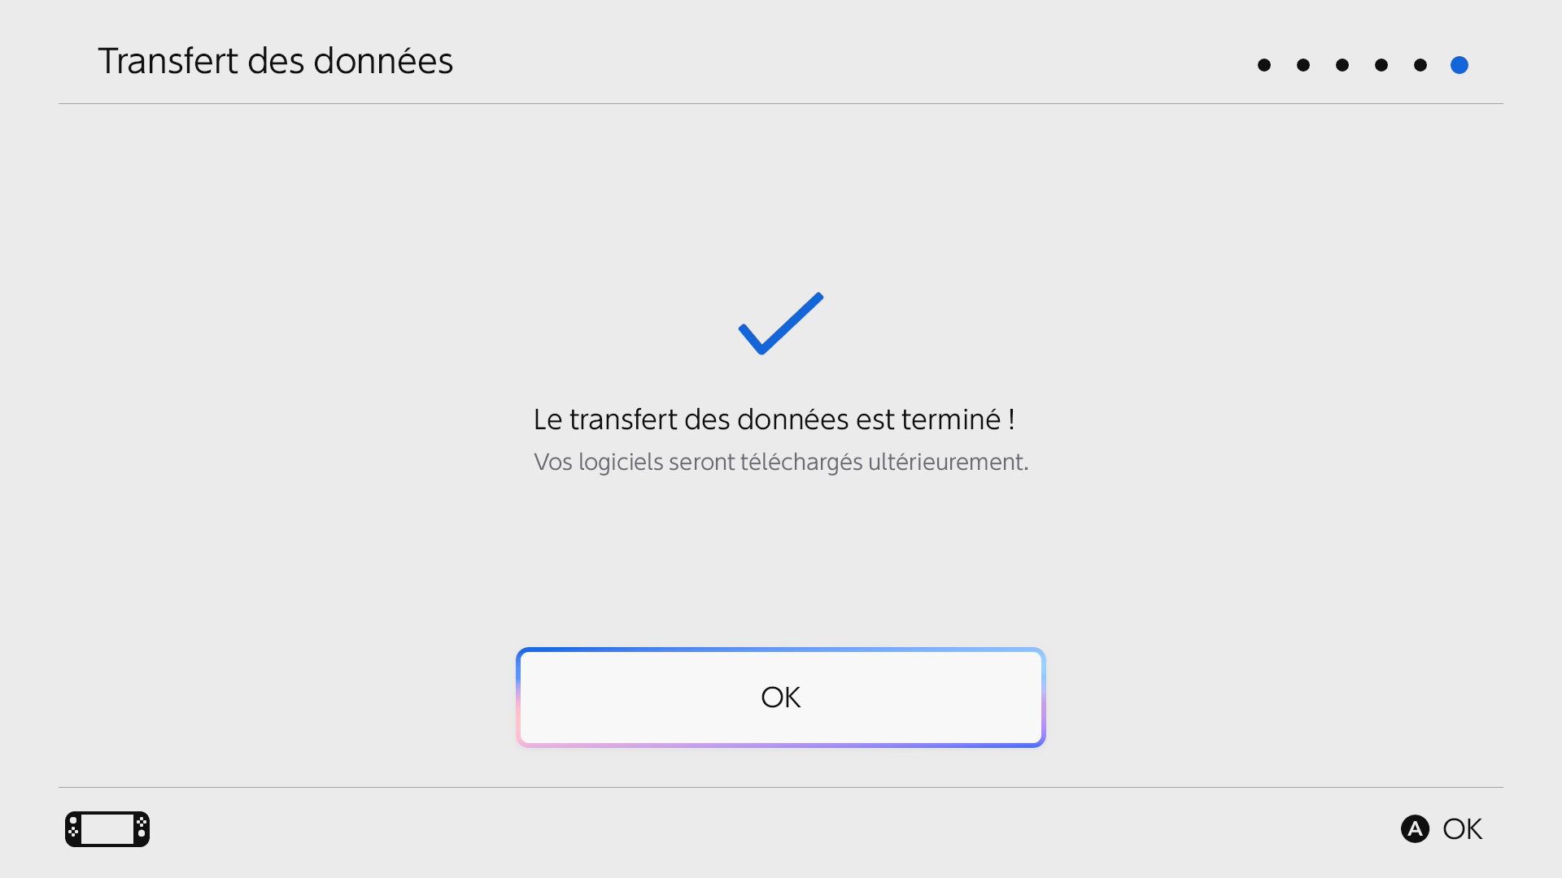Click the left Joy-Con on the console icon
This screenshot has width=1562, height=878.
tap(73, 829)
